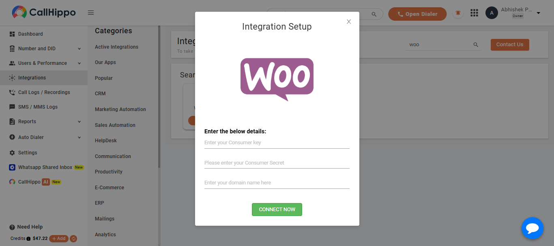Click the Users & Performance icon

[x=12, y=63]
